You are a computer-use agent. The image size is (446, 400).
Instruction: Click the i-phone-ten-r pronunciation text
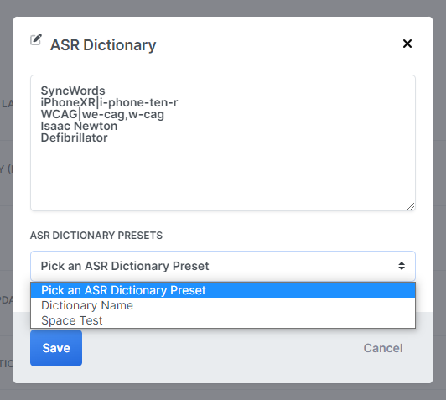click(x=139, y=102)
